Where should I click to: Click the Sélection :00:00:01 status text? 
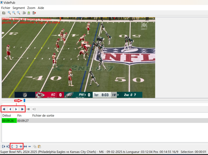pyautogui.click(x=193, y=152)
